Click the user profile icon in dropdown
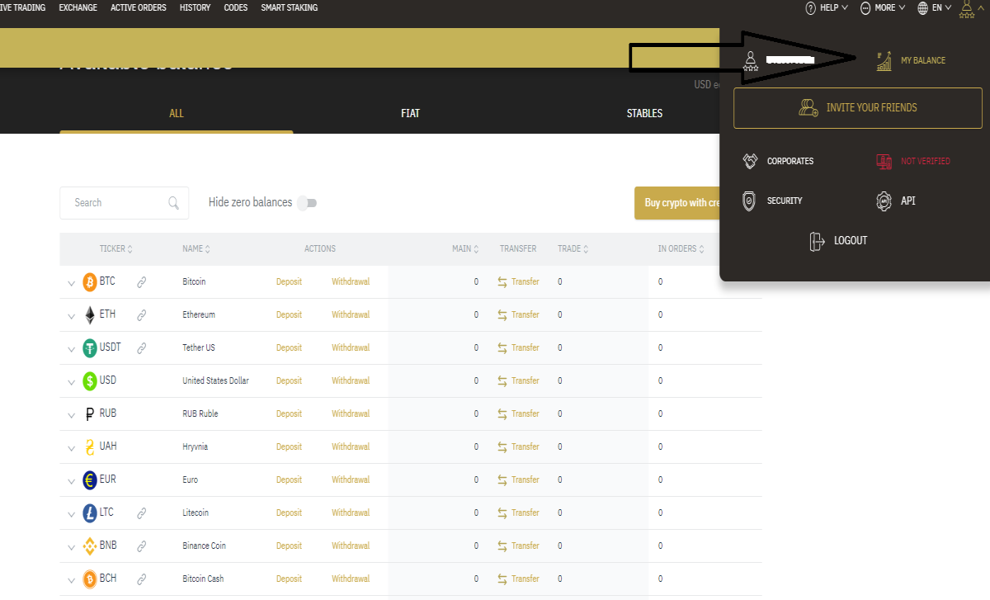 [751, 61]
